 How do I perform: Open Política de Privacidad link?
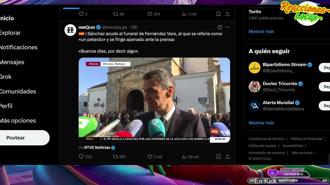click(x=306, y=139)
